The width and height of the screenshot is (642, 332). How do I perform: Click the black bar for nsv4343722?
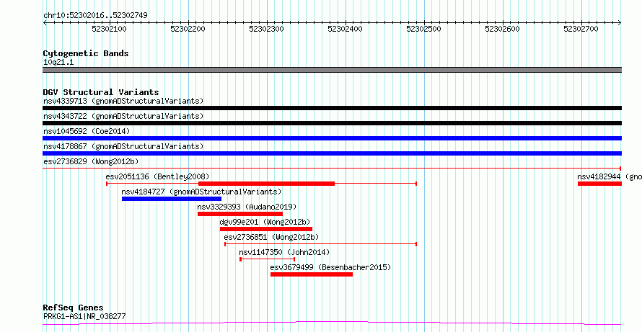point(332,123)
